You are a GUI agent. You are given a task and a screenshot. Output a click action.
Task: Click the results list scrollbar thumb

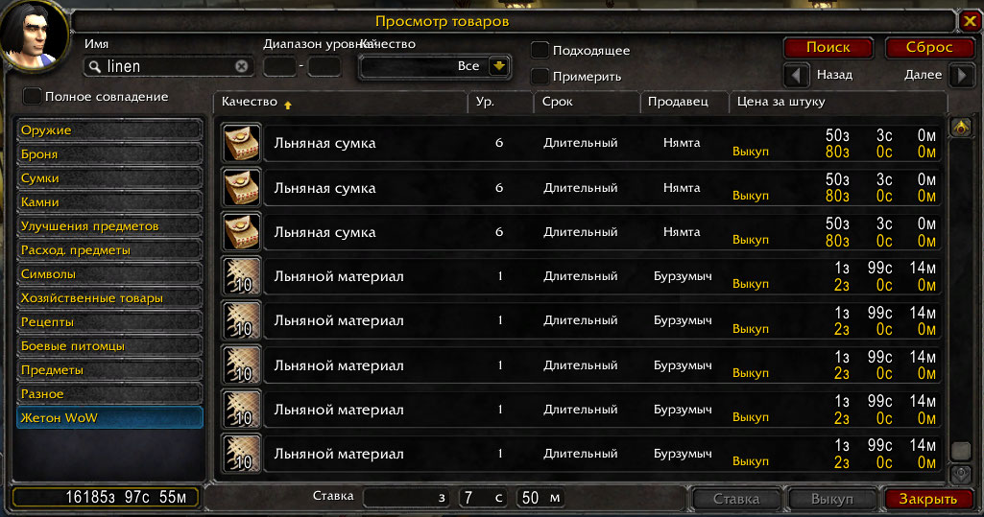(x=961, y=450)
